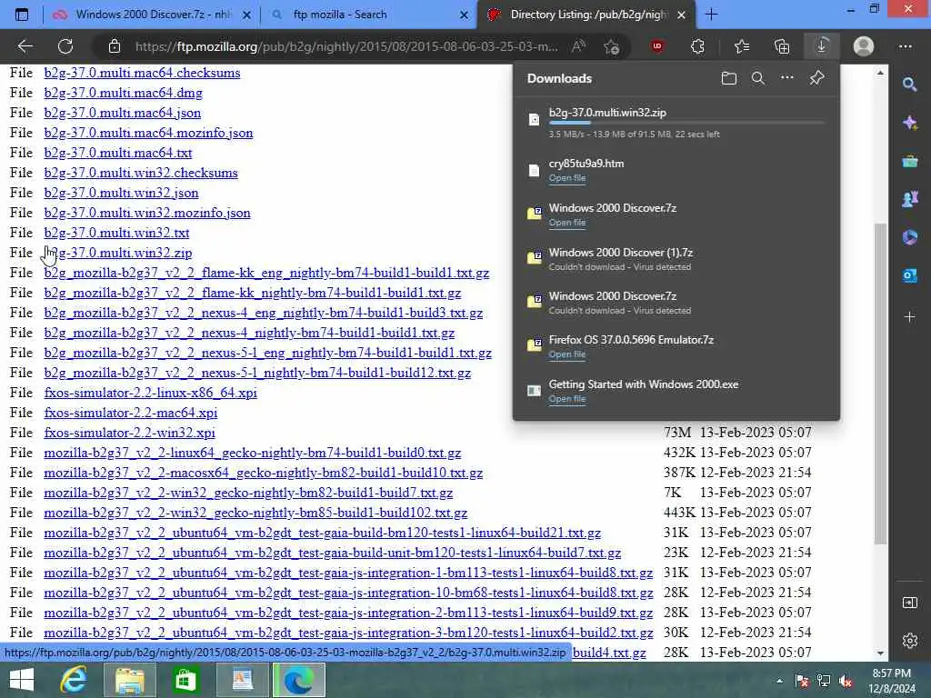Pin the Downloads panel
Viewport: 931px width, 698px height.
(x=816, y=78)
